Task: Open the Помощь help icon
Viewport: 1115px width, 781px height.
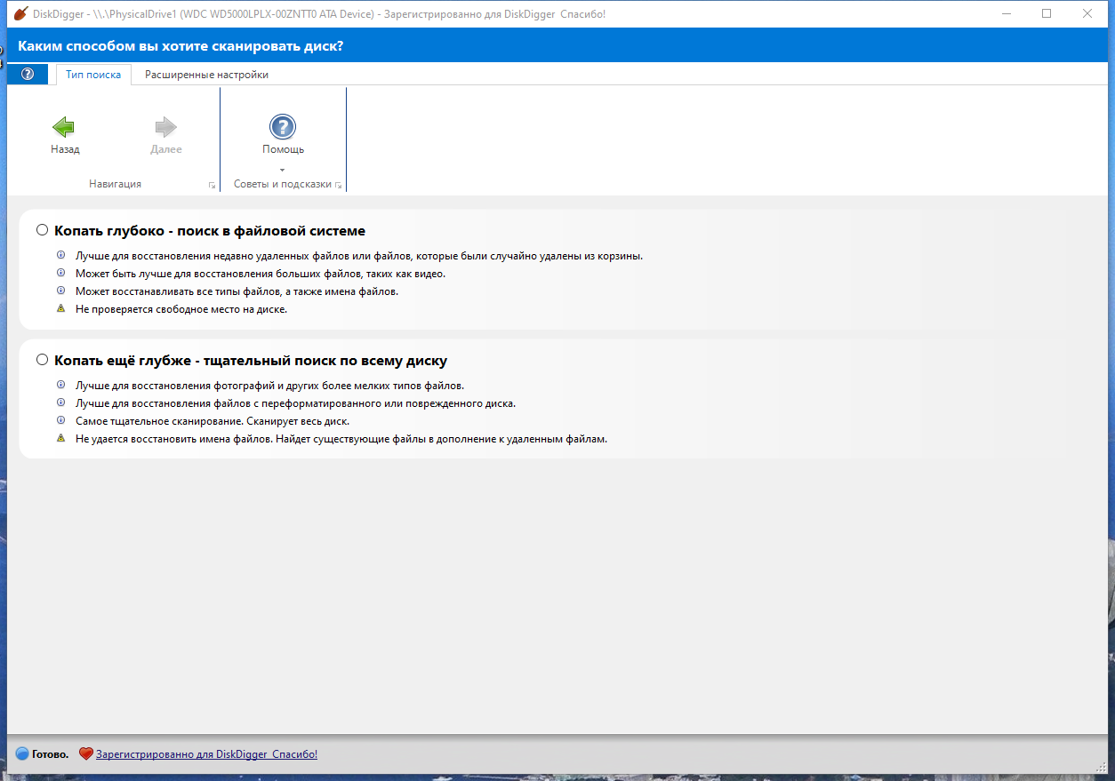Action: click(x=283, y=127)
